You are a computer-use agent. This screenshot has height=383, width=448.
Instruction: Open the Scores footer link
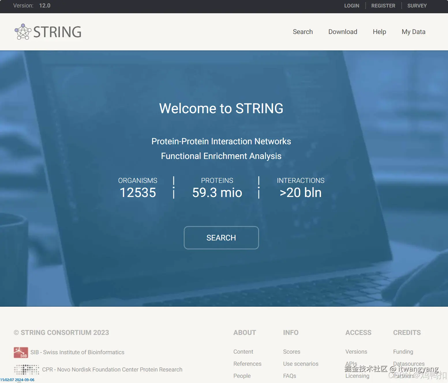coord(292,352)
